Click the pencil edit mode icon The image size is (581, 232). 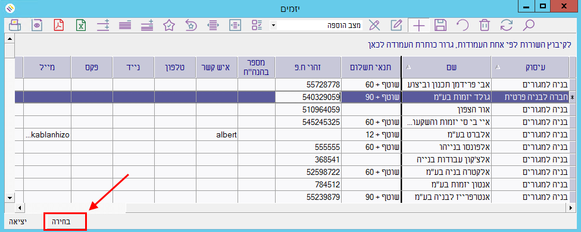click(x=396, y=26)
